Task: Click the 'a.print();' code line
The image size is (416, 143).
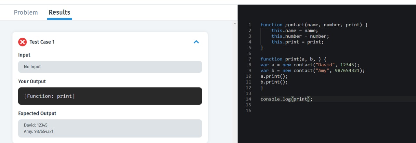Action: tap(274, 76)
